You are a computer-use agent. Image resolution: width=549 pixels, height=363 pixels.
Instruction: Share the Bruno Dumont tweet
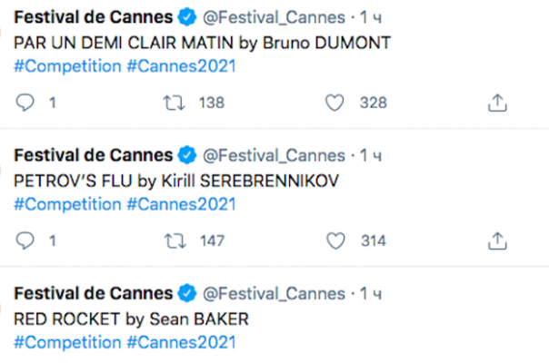click(497, 103)
